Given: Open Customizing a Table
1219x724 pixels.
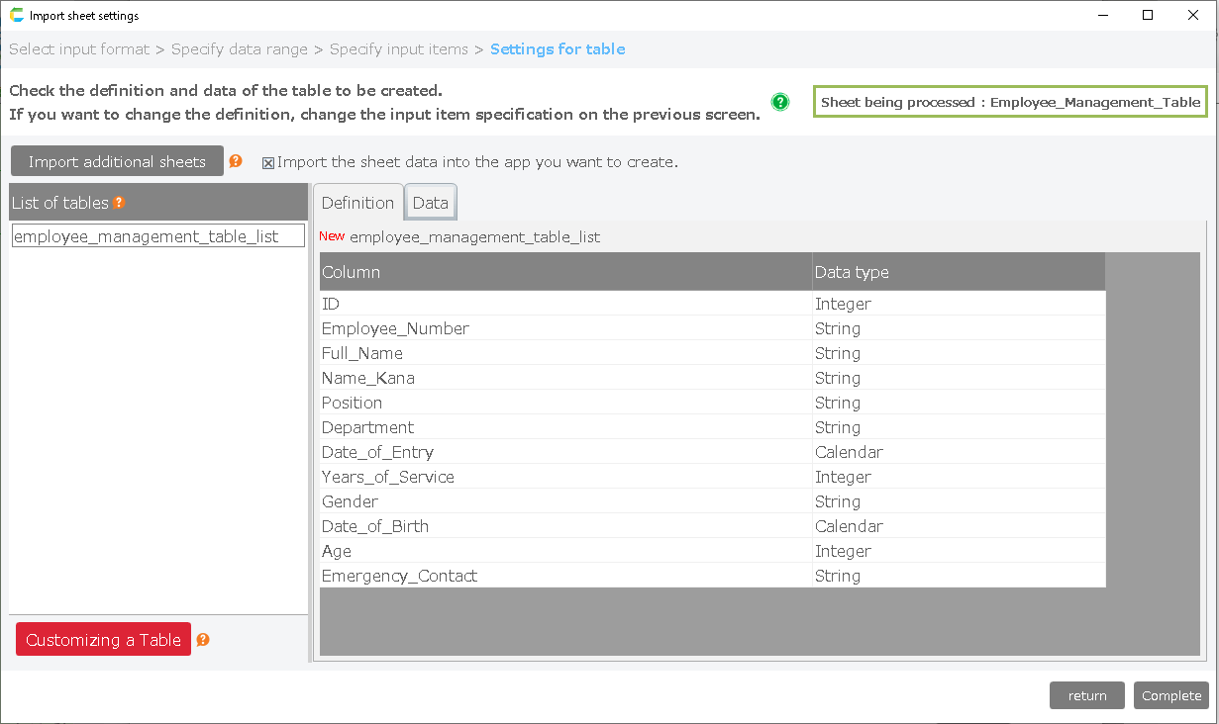Looking at the screenshot, I should (x=103, y=640).
